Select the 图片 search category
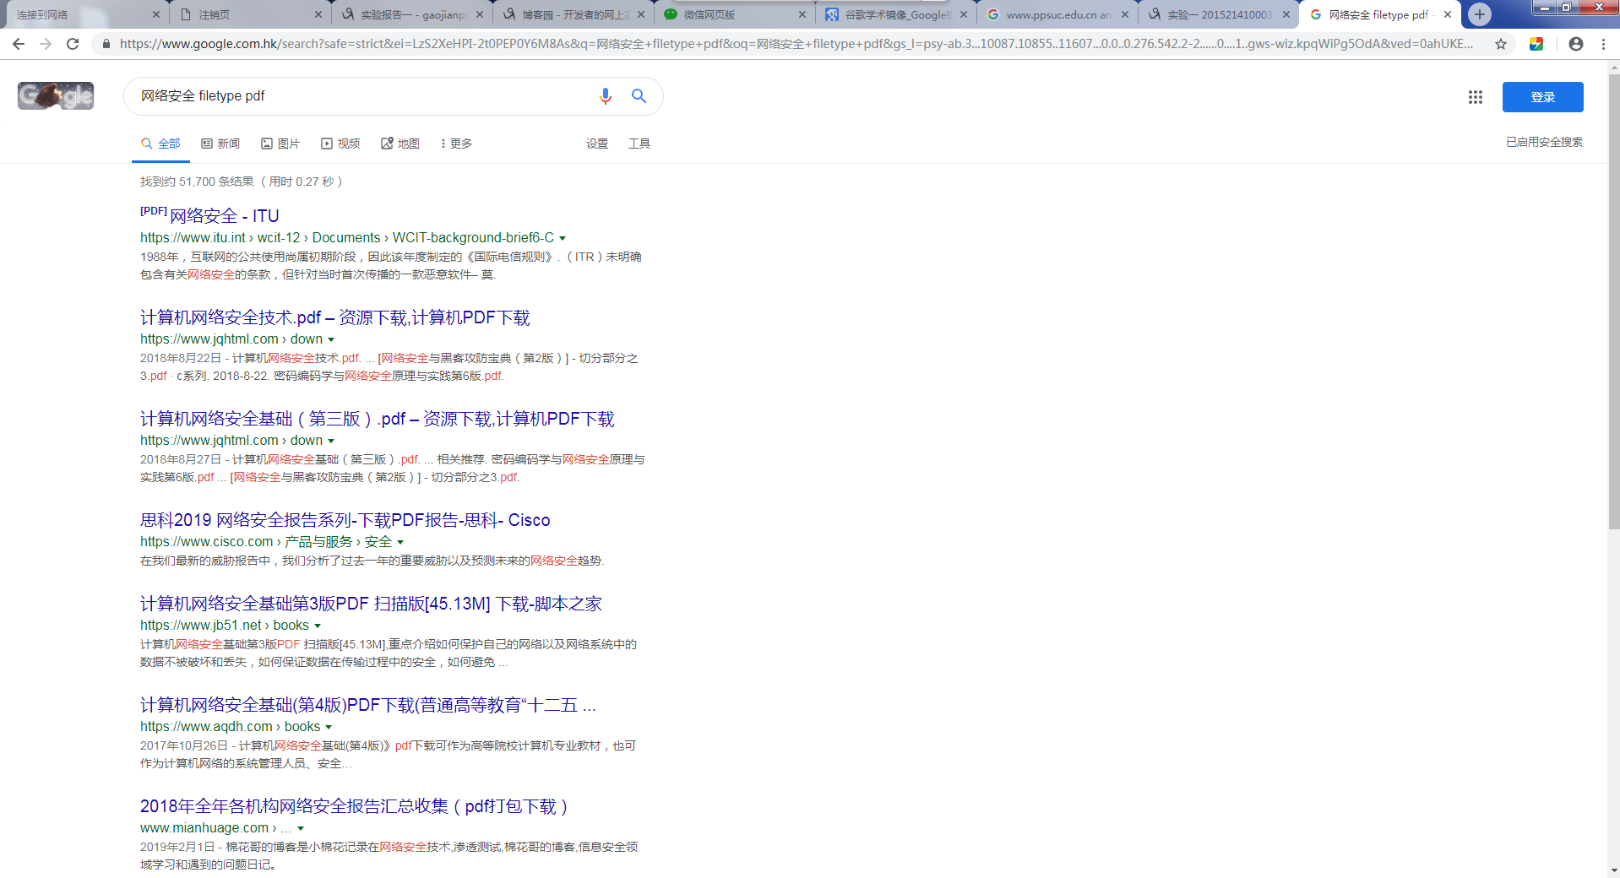 pos(280,144)
